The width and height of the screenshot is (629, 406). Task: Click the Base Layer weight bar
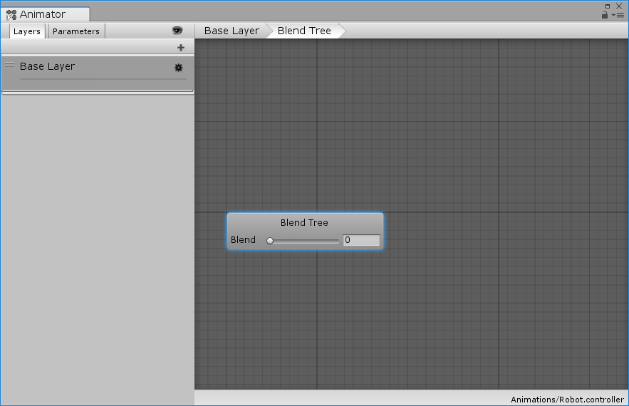pos(103,79)
